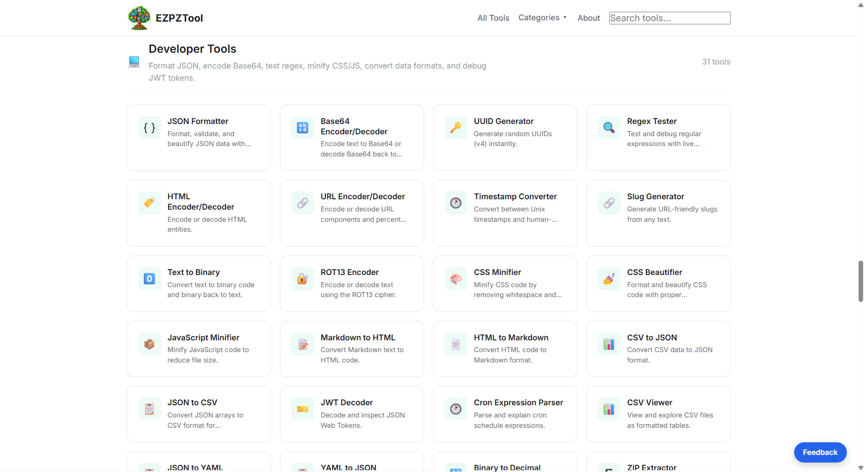Open the Cron Expression Parser title
864x472 pixels.
[x=518, y=403]
